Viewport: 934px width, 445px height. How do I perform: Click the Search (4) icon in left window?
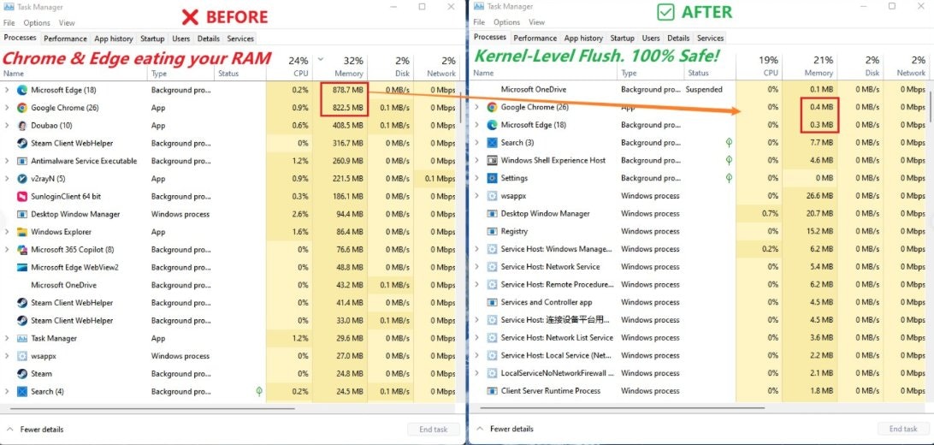coord(22,391)
